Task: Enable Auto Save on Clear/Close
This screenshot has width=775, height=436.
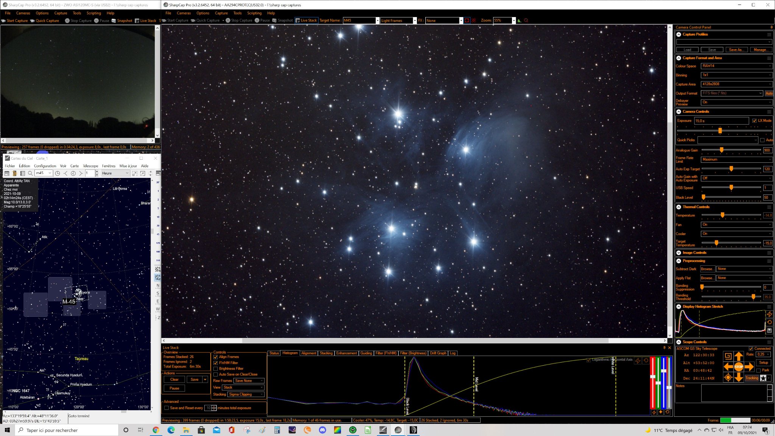Action: (x=216, y=375)
